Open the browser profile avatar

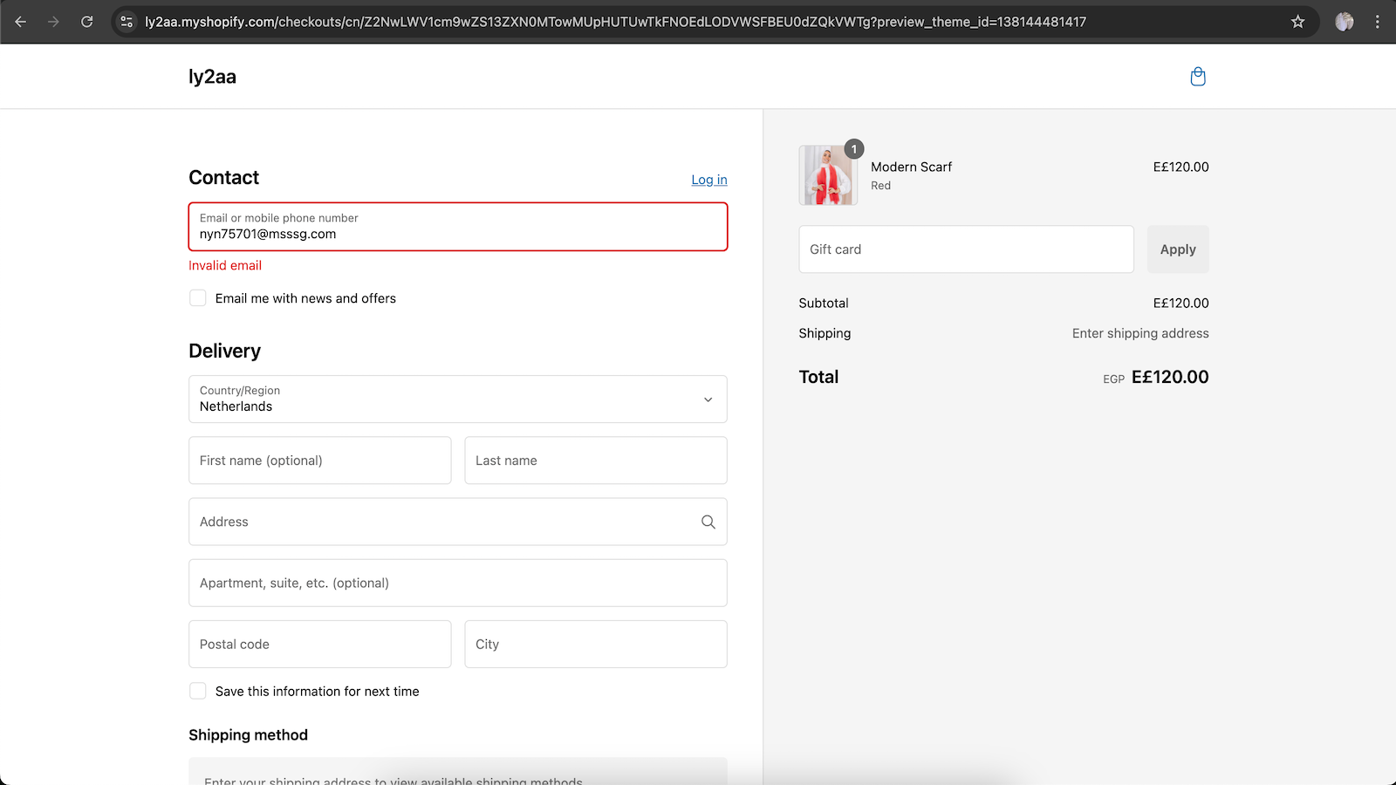[x=1345, y=21]
